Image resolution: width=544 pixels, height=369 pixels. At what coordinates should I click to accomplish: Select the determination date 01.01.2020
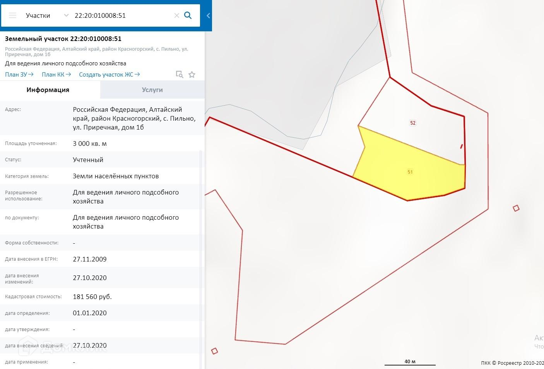(x=90, y=313)
